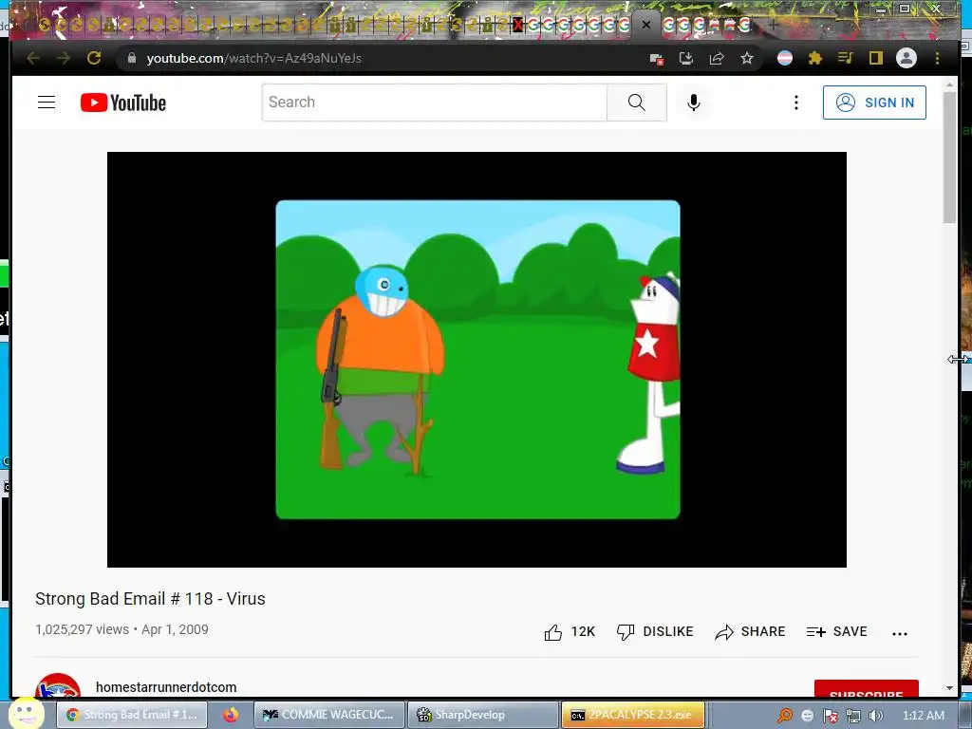This screenshot has width=972, height=729.
Task: Click the SIGN IN button
Action: 874,103
